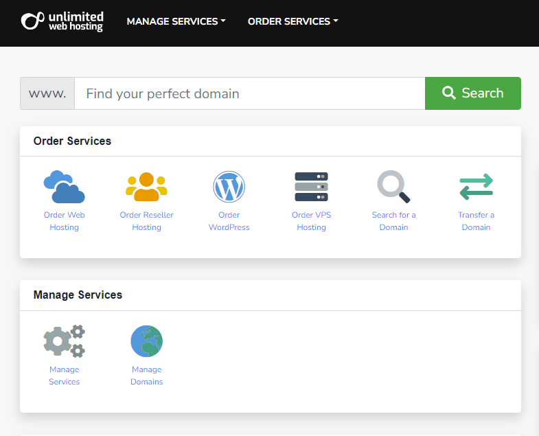539x436 pixels.
Task: Open the Order Reseller Hosting link
Action: pyautogui.click(x=147, y=221)
